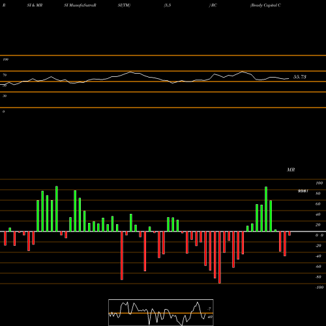The image size is (326, 326).
Task: Click the '(Ready Capital C' title text
Action: tap(265, 5)
